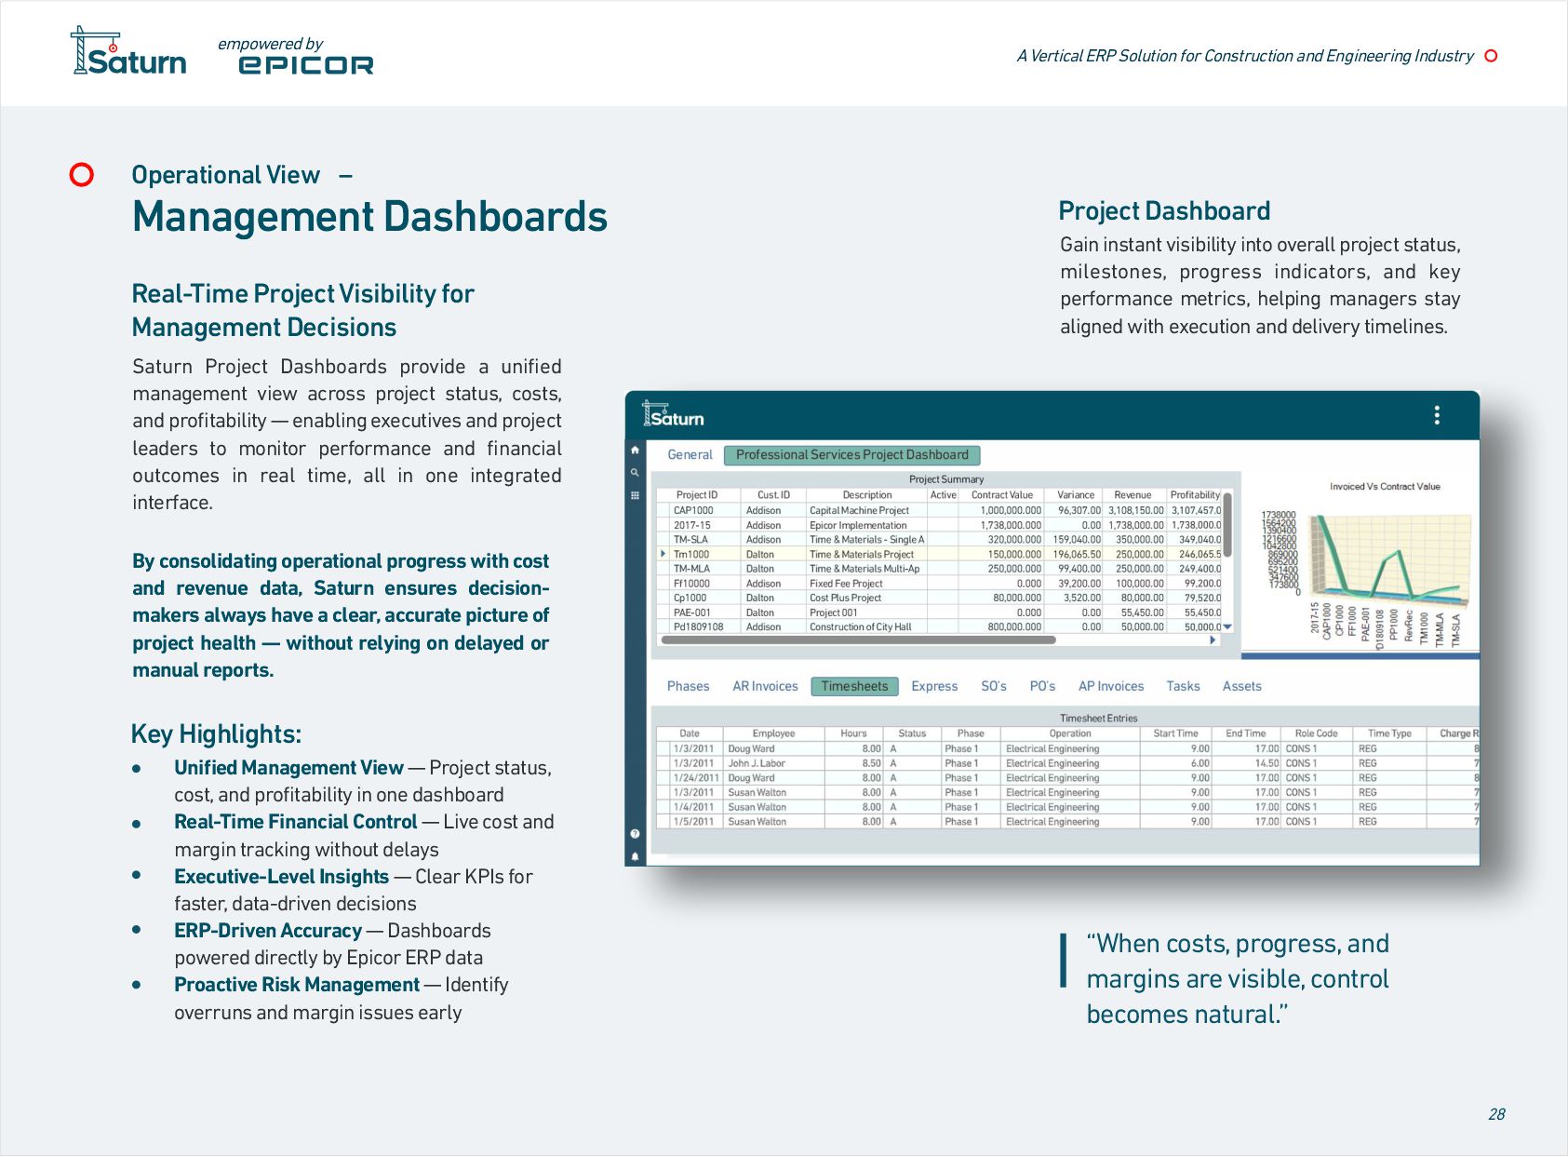This screenshot has height=1157, width=1568.
Task: Switch to the Express tab
Action: point(934,686)
